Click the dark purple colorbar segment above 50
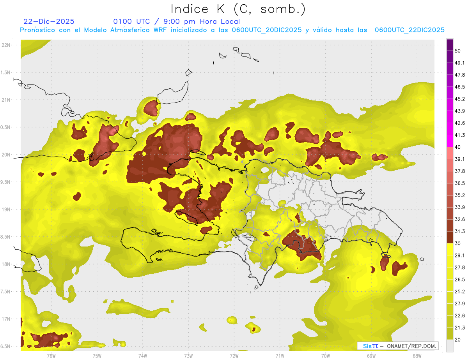The image size is (468, 361). click(x=450, y=45)
